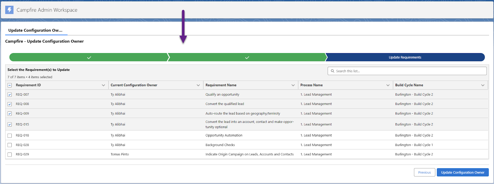Uncheck the REQ-009 row checkbox
Screen dimensions: 494x184
tap(10, 114)
